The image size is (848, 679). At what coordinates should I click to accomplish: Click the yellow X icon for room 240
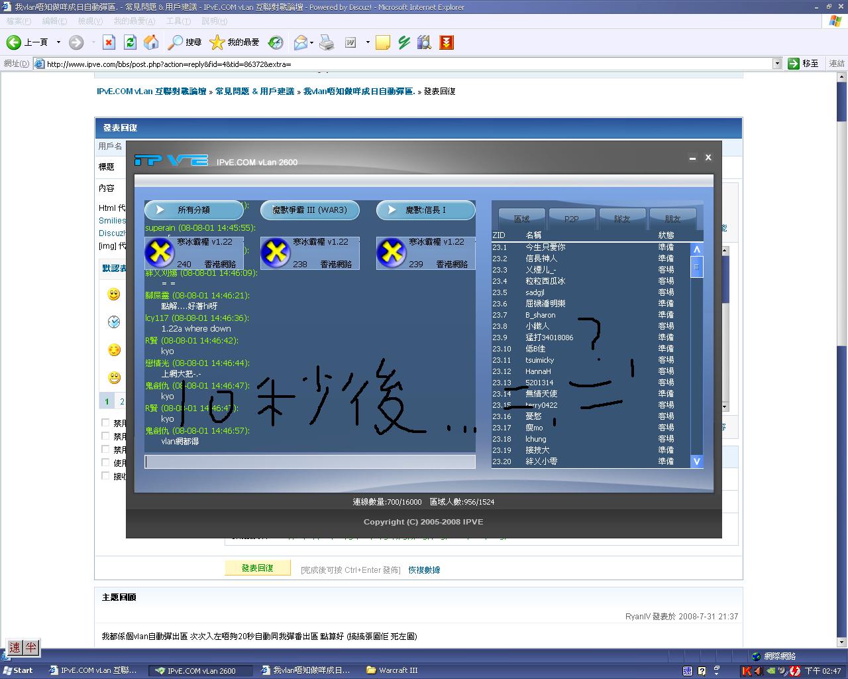[160, 253]
